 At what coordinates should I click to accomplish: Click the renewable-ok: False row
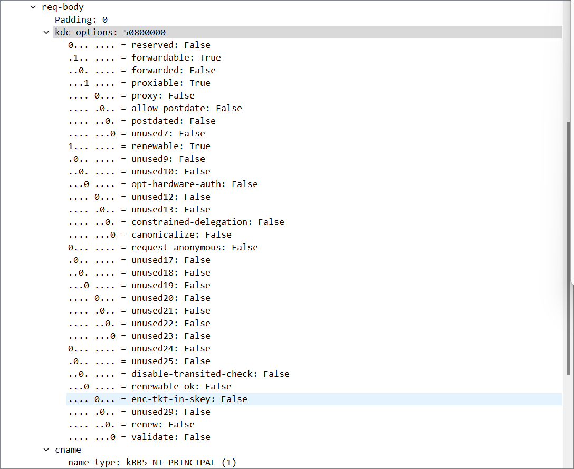pyautogui.click(x=149, y=387)
